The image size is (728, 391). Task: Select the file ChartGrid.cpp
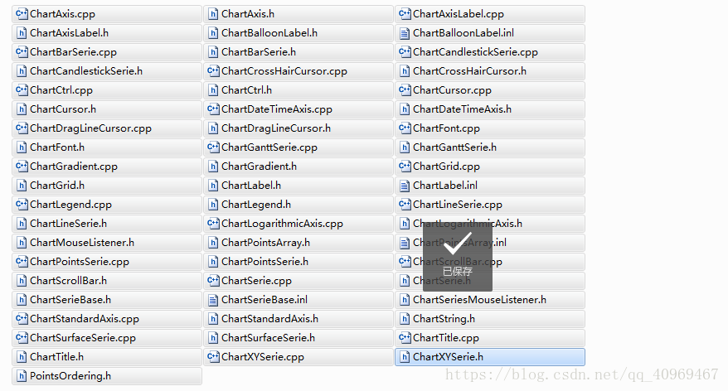(x=490, y=166)
